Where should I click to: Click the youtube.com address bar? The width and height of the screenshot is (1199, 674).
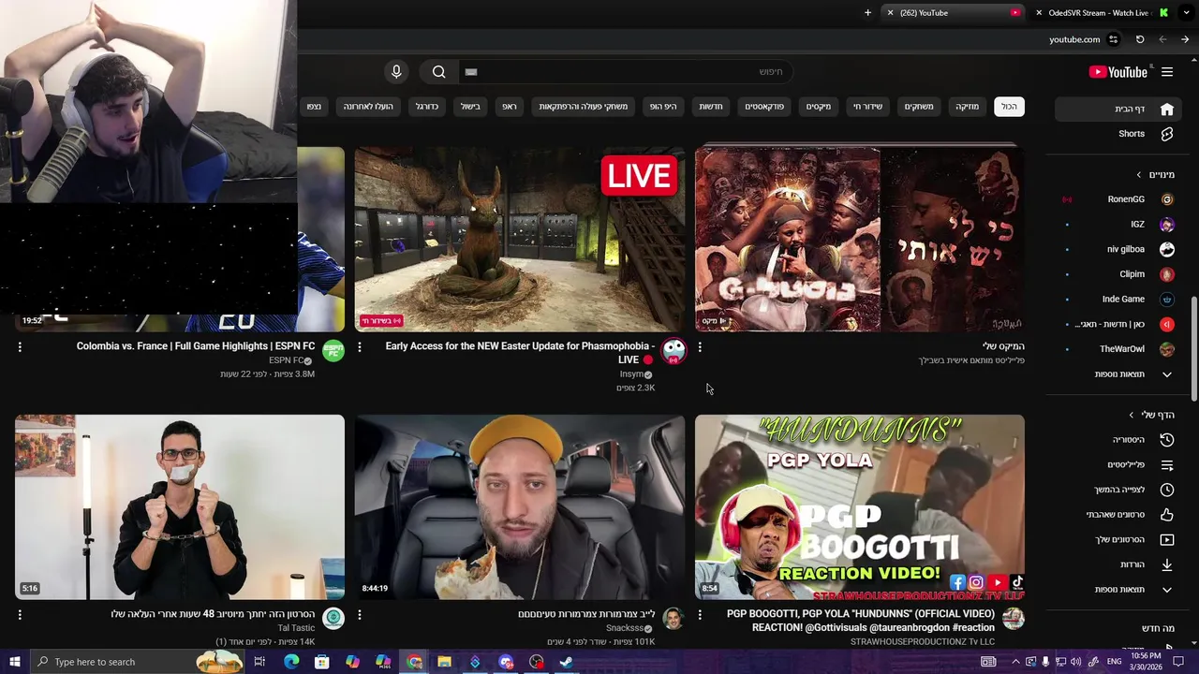[1074, 39]
